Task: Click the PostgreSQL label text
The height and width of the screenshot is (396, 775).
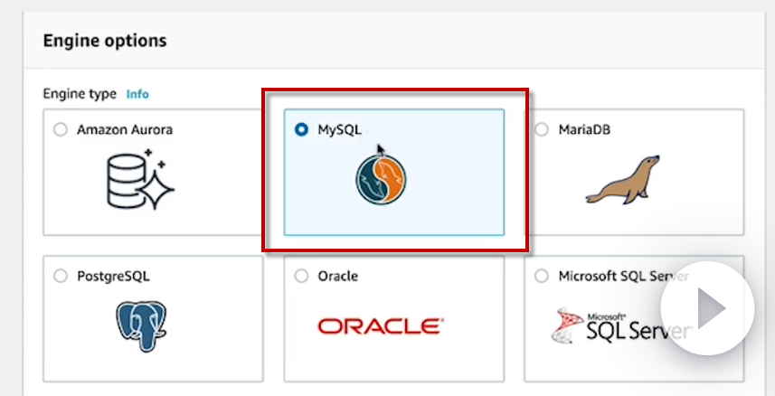Action: pos(113,276)
